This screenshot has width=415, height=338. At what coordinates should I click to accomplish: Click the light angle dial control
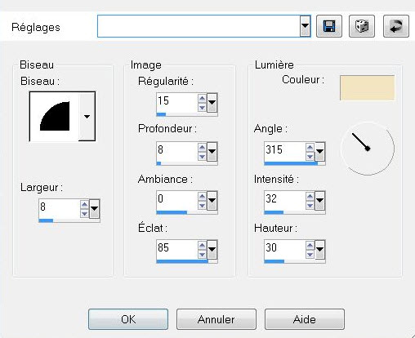click(x=368, y=149)
